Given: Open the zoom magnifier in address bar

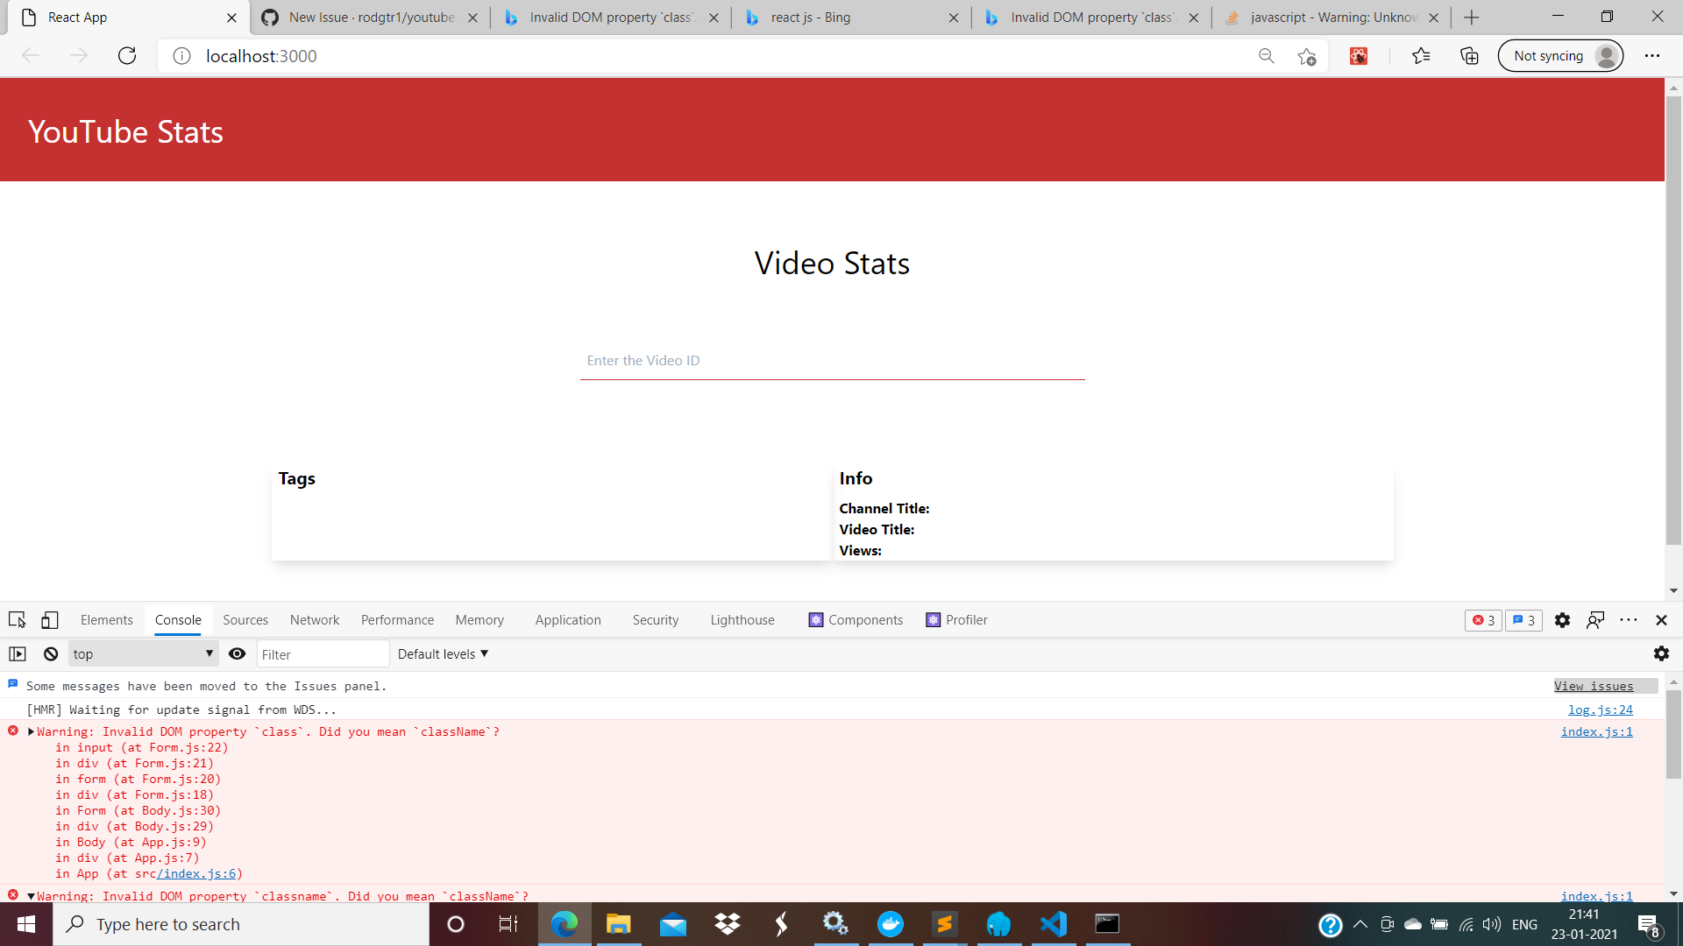Looking at the screenshot, I should pos(1266,56).
